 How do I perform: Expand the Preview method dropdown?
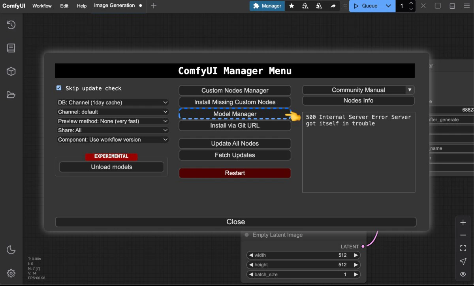click(x=113, y=121)
